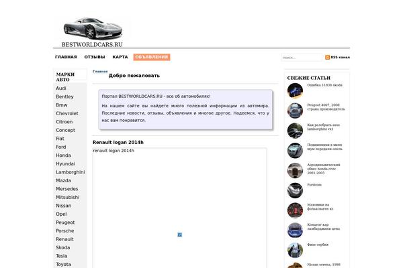403x268 pixels.
Task: Select the Skoda brand link
Action: coord(63,248)
